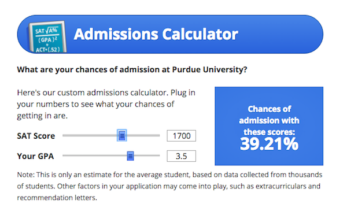
Task: Click the SAT Score label
Action: coord(36,136)
